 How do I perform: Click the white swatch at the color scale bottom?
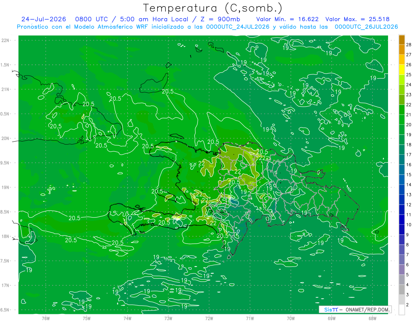coord(402,310)
